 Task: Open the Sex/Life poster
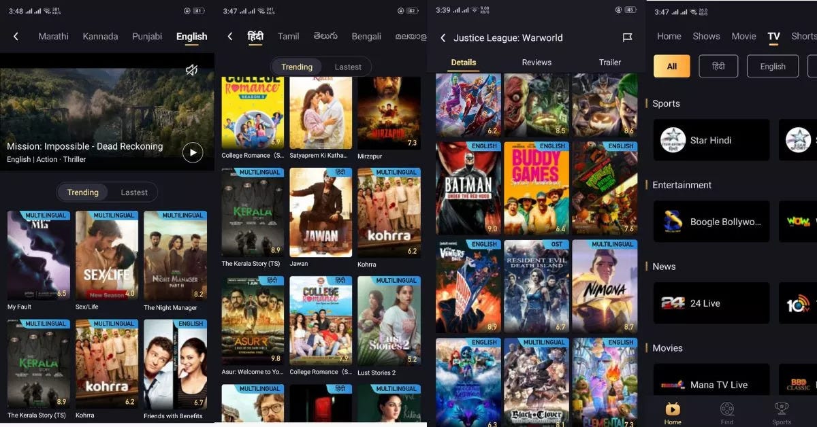(107, 256)
